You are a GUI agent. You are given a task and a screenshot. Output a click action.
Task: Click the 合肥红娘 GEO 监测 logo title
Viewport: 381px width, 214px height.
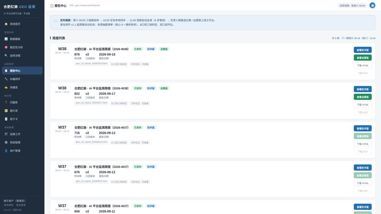[x=19, y=7]
